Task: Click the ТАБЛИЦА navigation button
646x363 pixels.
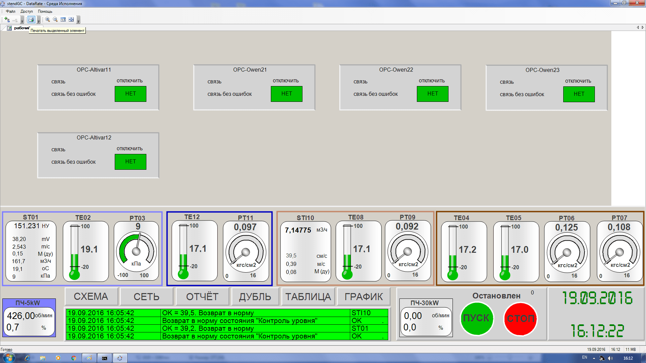Action: (x=308, y=297)
